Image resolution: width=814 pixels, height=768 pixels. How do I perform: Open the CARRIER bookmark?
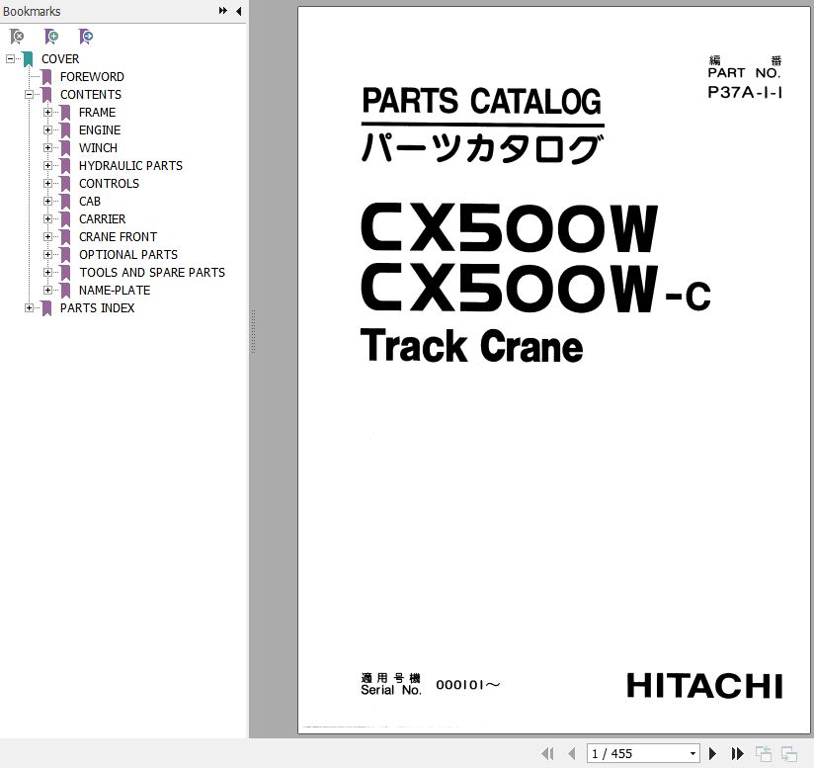[x=103, y=218]
